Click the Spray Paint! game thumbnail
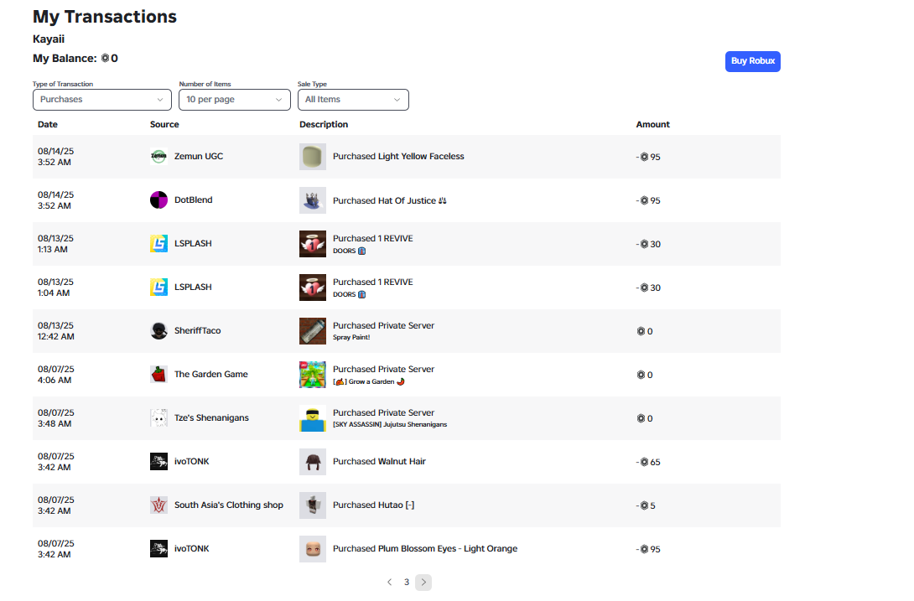This screenshot has width=914, height=601. (x=313, y=331)
